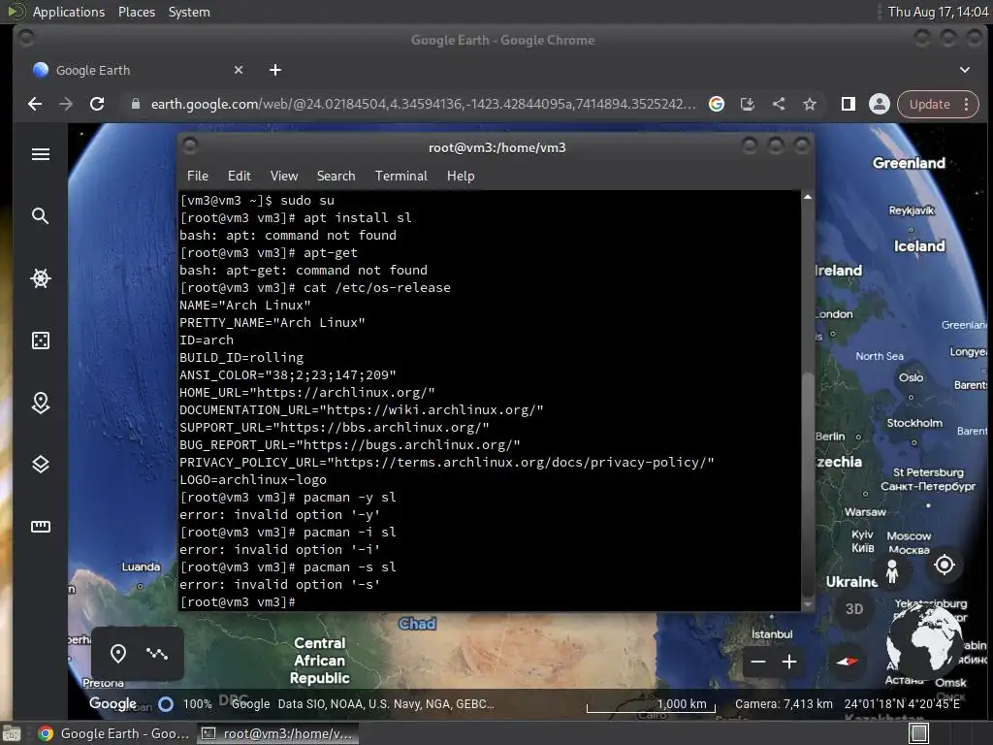The height and width of the screenshot is (745, 993).
Task: Click the data attribution text in status bar
Action: (x=386, y=704)
